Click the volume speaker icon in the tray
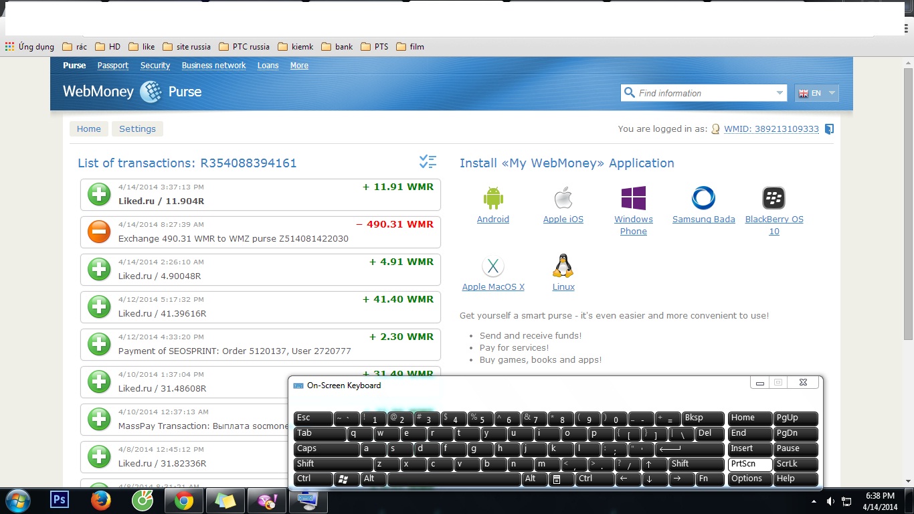The width and height of the screenshot is (914, 514). [830, 501]
